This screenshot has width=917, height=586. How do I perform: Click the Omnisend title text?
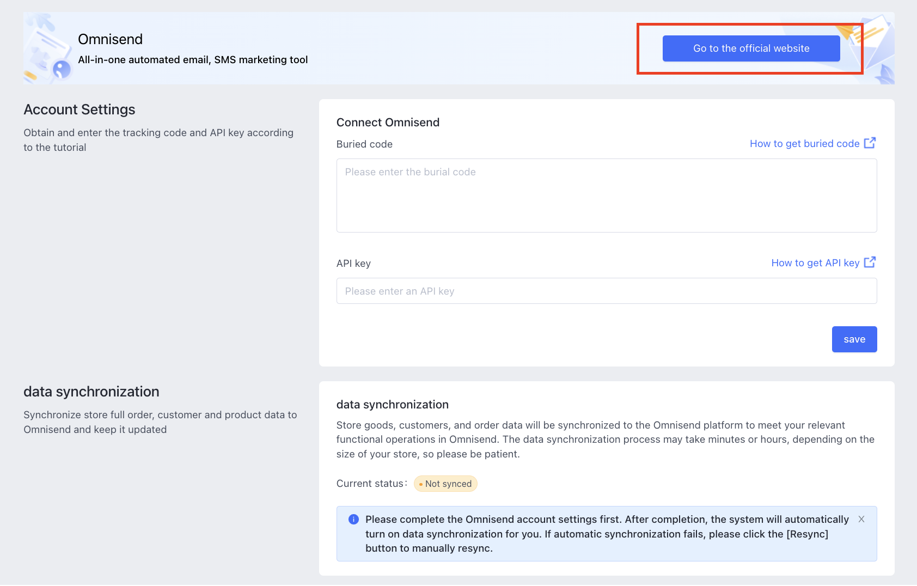[x=111, y=39]
